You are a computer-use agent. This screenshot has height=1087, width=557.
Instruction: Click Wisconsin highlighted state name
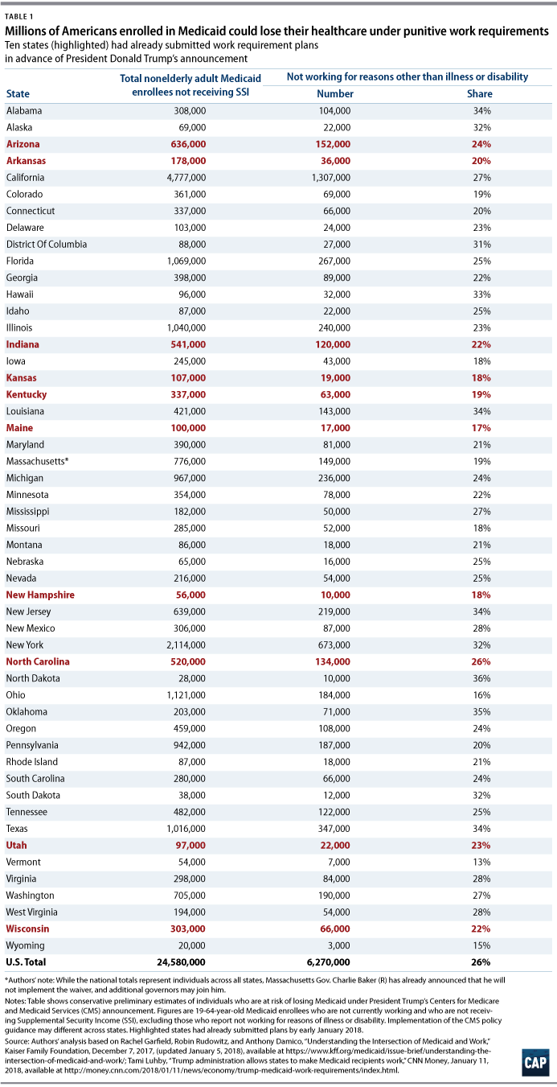[x=27, y=928]
